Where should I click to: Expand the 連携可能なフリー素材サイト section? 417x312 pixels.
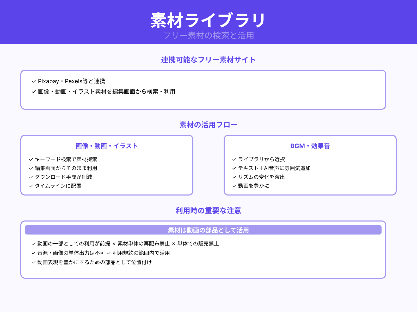tap(208, 60)
